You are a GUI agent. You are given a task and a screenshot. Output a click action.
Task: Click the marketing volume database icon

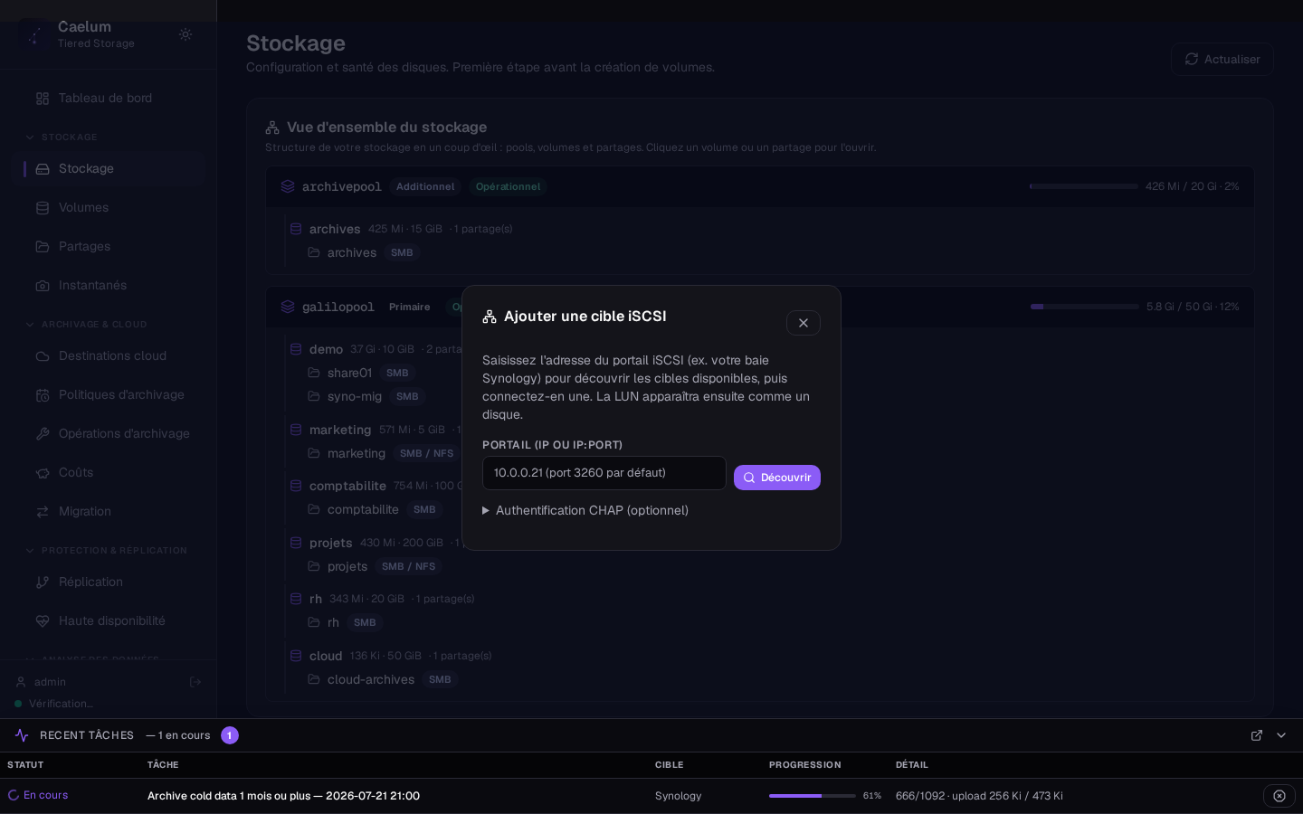296,430
